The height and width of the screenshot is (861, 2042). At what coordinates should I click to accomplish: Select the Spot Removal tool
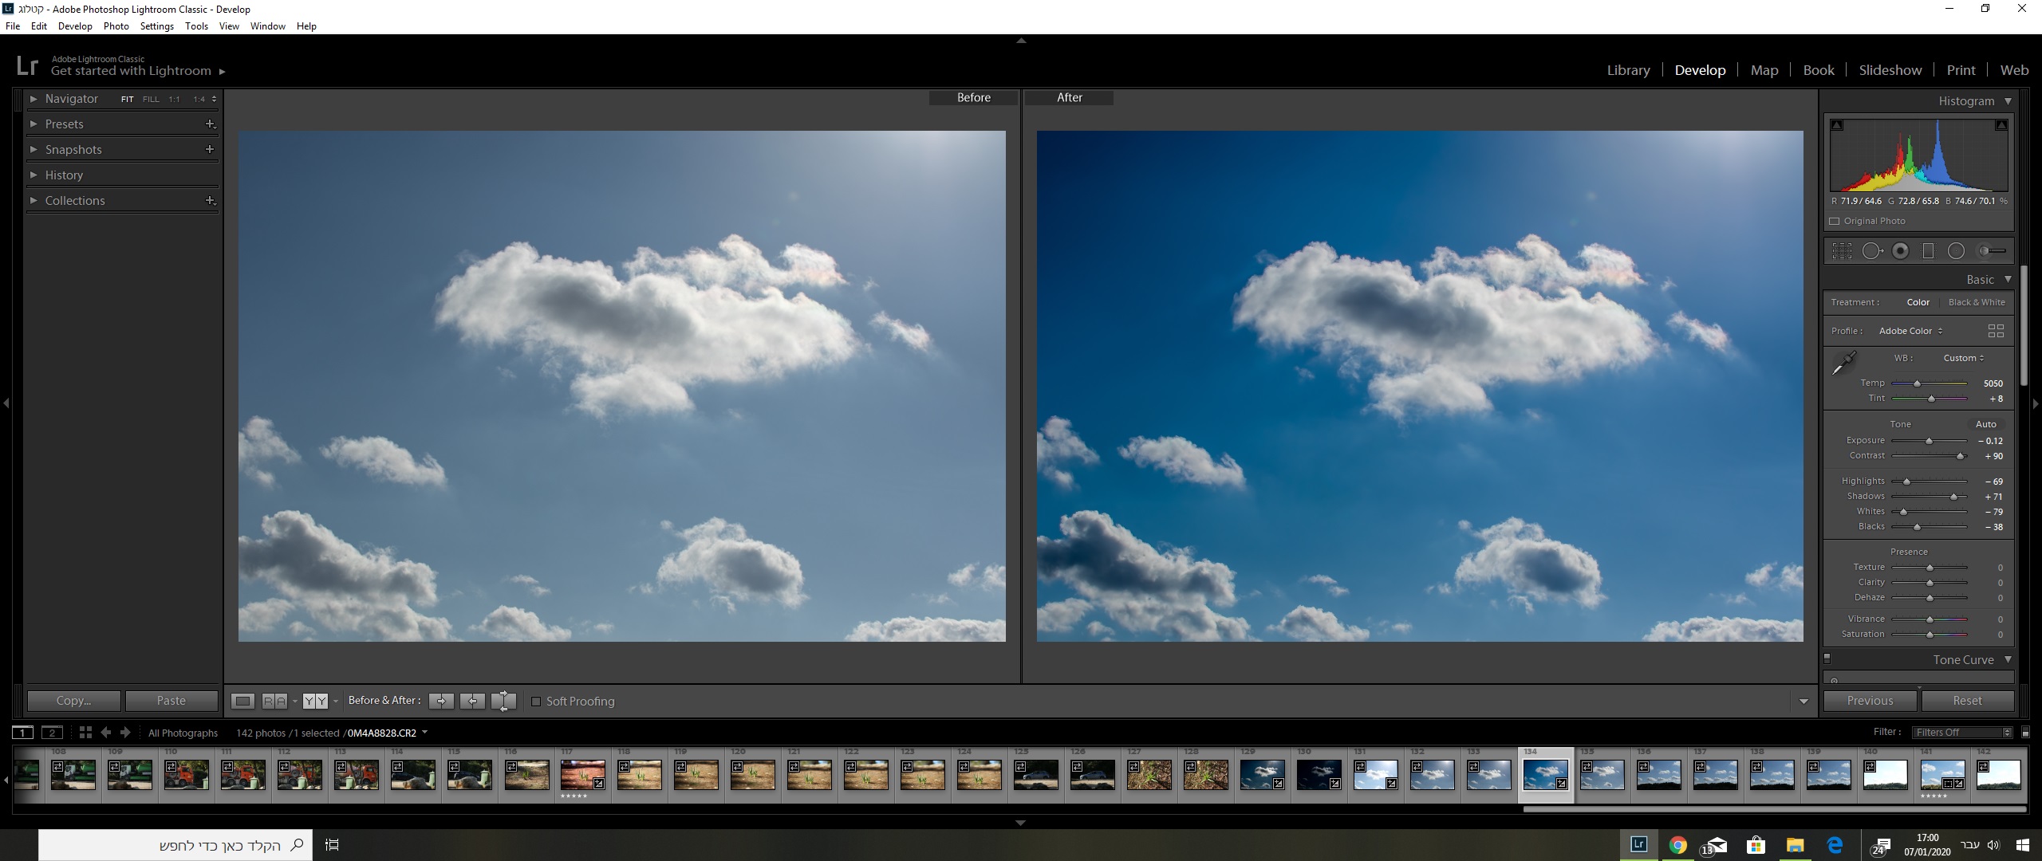pos(1871,251)
